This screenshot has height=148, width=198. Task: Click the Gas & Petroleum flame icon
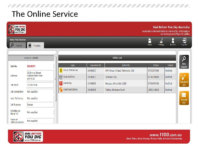pyautogui.click(x=61, y=70)
